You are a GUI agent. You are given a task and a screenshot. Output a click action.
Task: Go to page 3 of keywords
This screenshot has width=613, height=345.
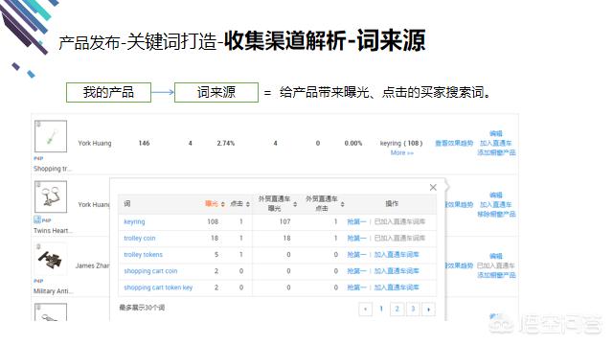(x=413, y=309)
